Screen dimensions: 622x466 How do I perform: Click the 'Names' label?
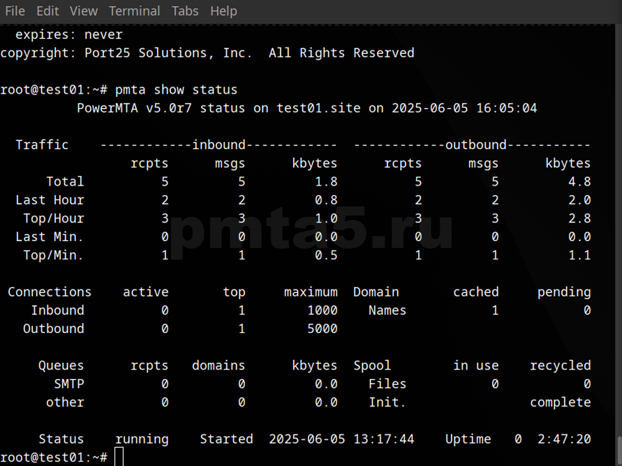pyautogui.click(x=388, y=310)
